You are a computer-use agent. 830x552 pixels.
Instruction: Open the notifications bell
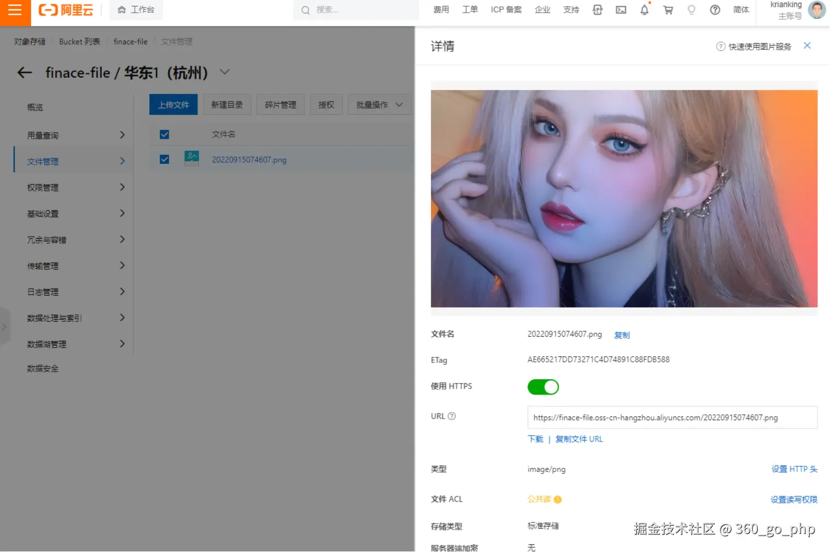pyautogui.click(x=645, y=10)
